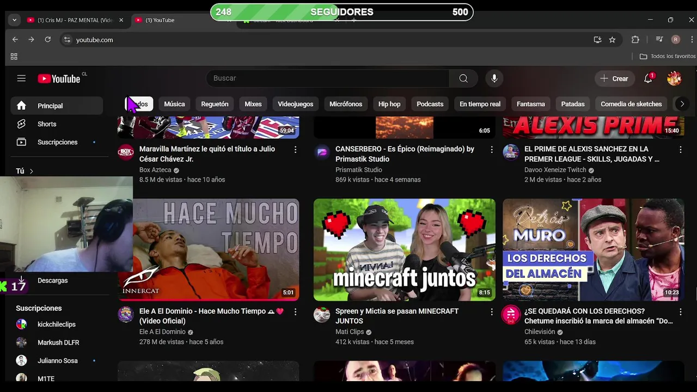Open the YouTube guide hamburger menu
Viewport: 697px width, 392px height.
21,78
